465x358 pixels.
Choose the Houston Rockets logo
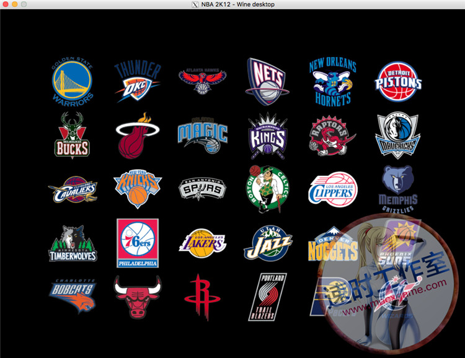click(202, 297)
